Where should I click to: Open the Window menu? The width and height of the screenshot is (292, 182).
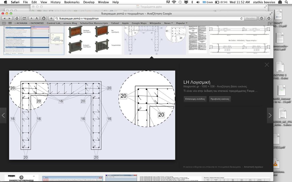point(103,2)
